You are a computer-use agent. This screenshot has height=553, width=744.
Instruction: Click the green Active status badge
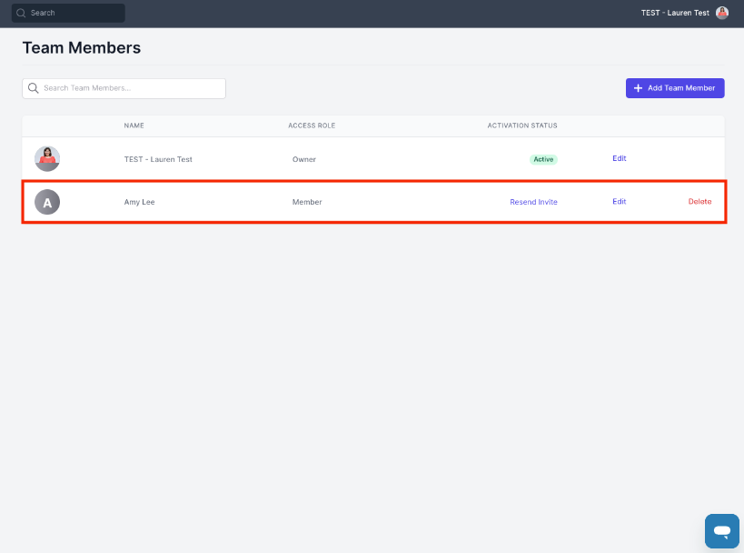pyautogui.click(x=543, y=159)
